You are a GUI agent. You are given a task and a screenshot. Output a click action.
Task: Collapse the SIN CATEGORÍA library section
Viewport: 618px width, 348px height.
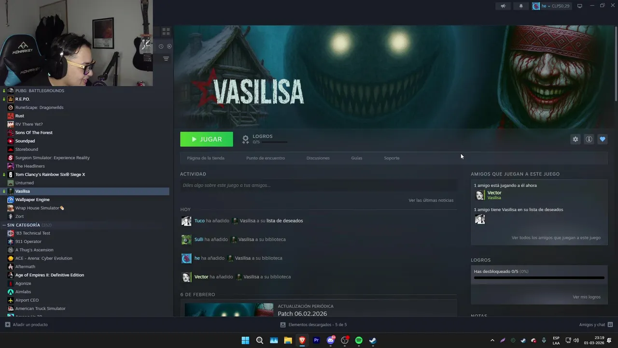4,225
